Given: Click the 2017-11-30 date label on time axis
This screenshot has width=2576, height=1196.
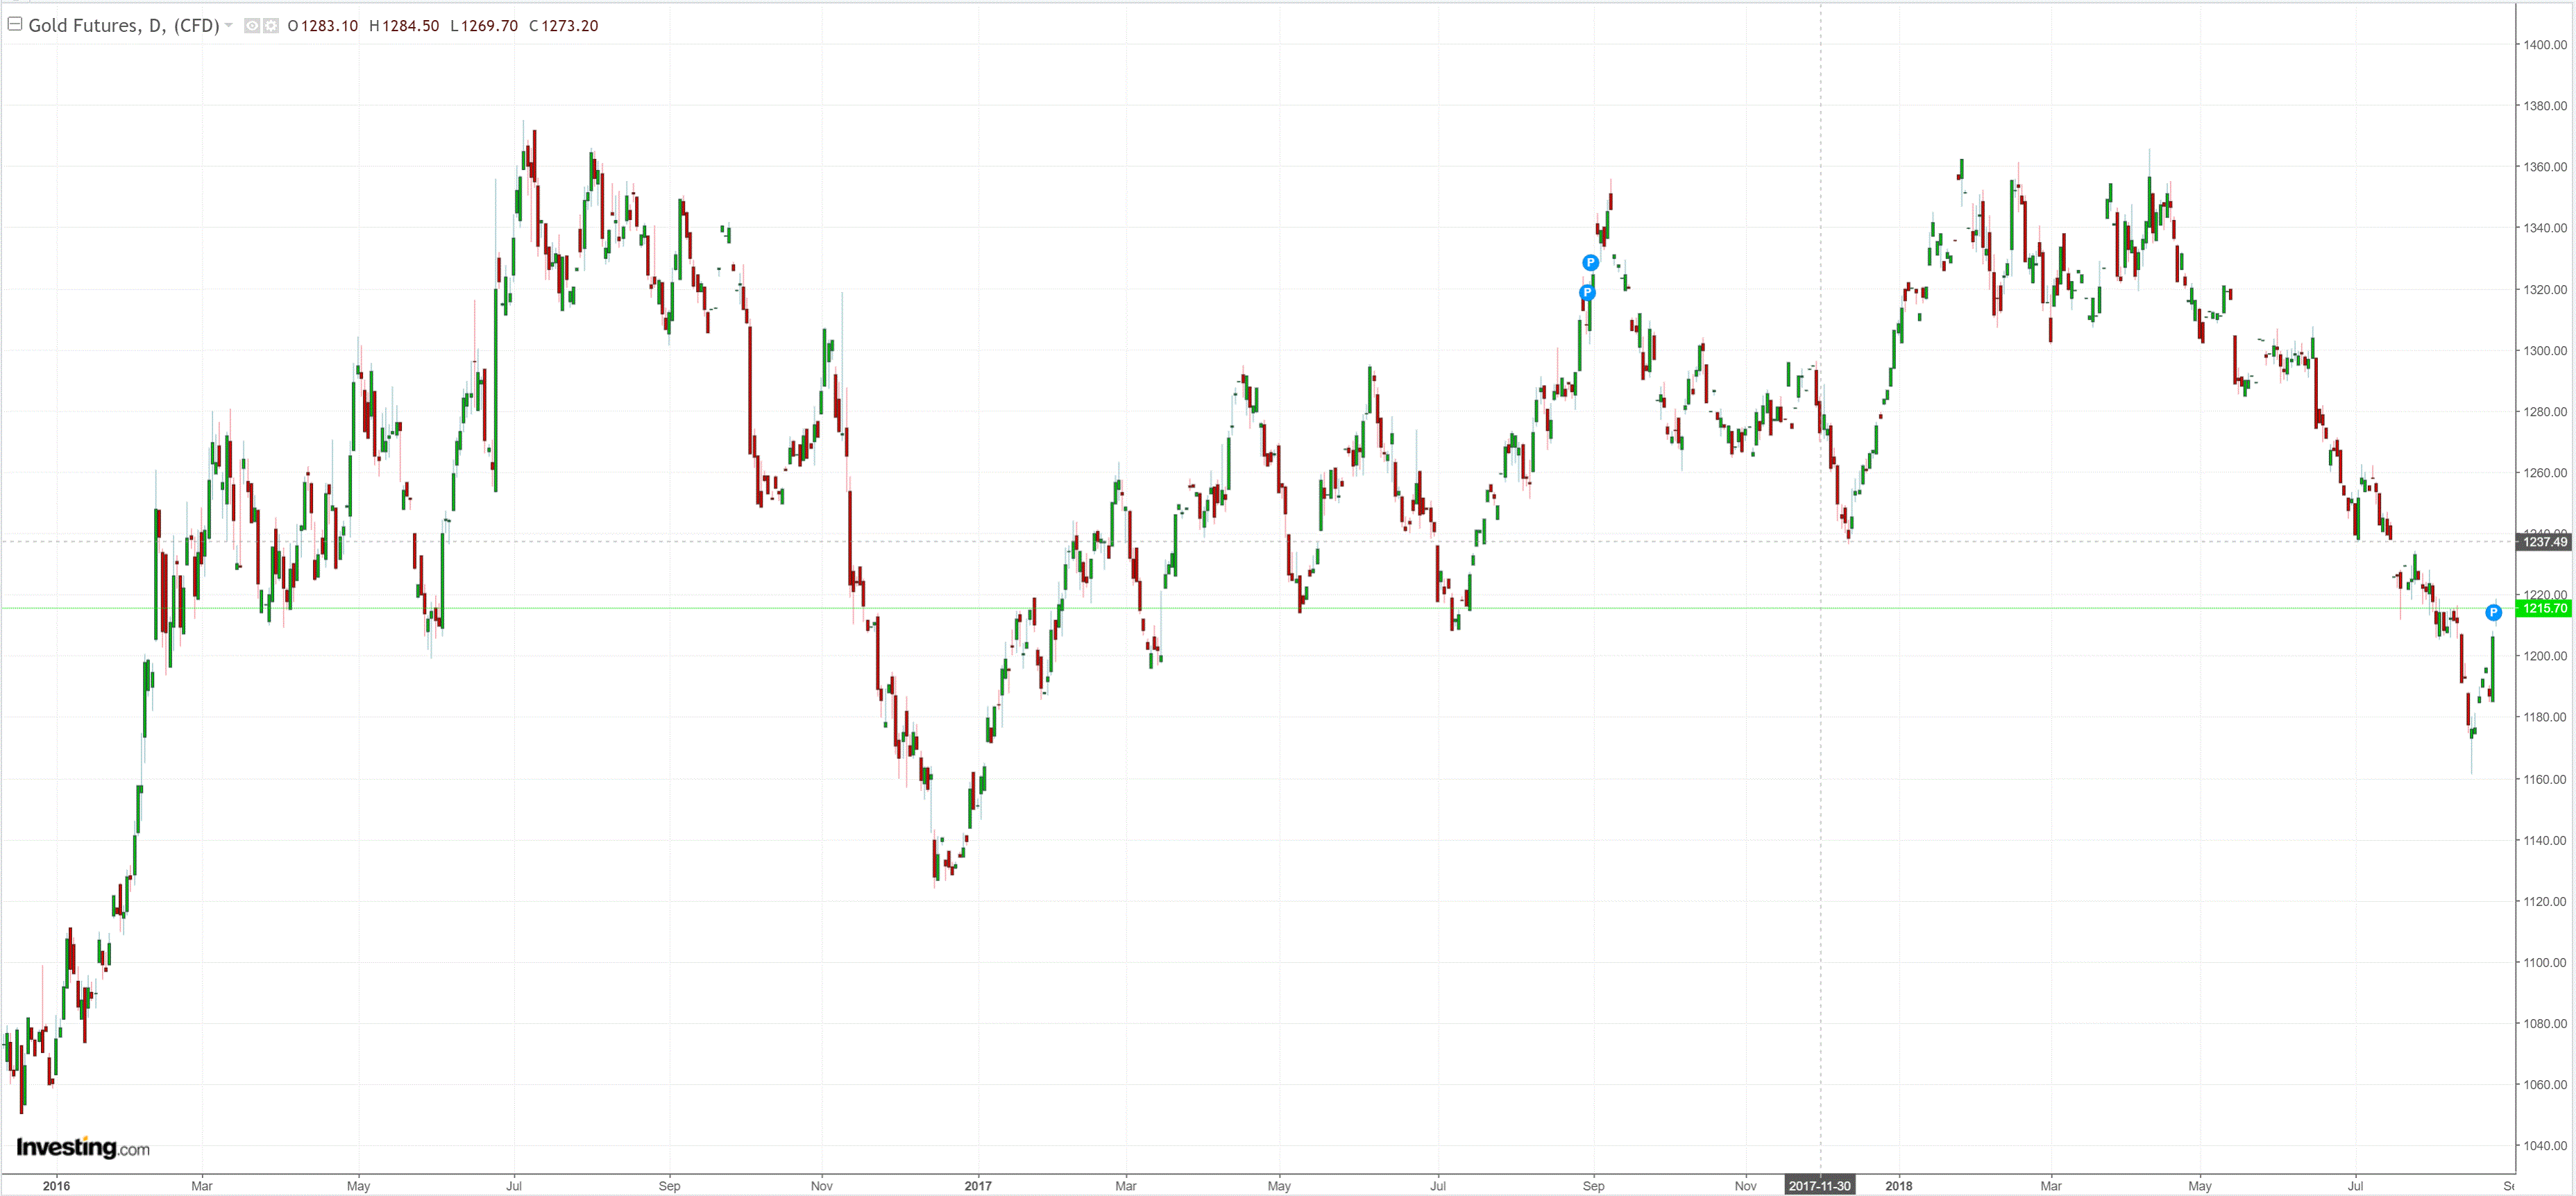Looking at the screenshot, I should [1819, 1186].
